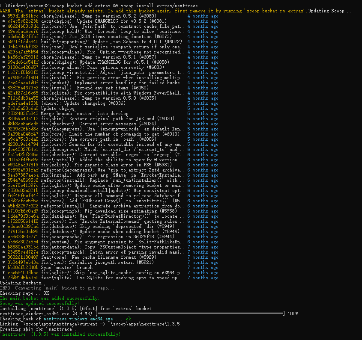This screenshot has height=340, width=362.
Task: Click cyan filename nexttrace_windows_amd64.exe in hash line
Action: point(78,319)
